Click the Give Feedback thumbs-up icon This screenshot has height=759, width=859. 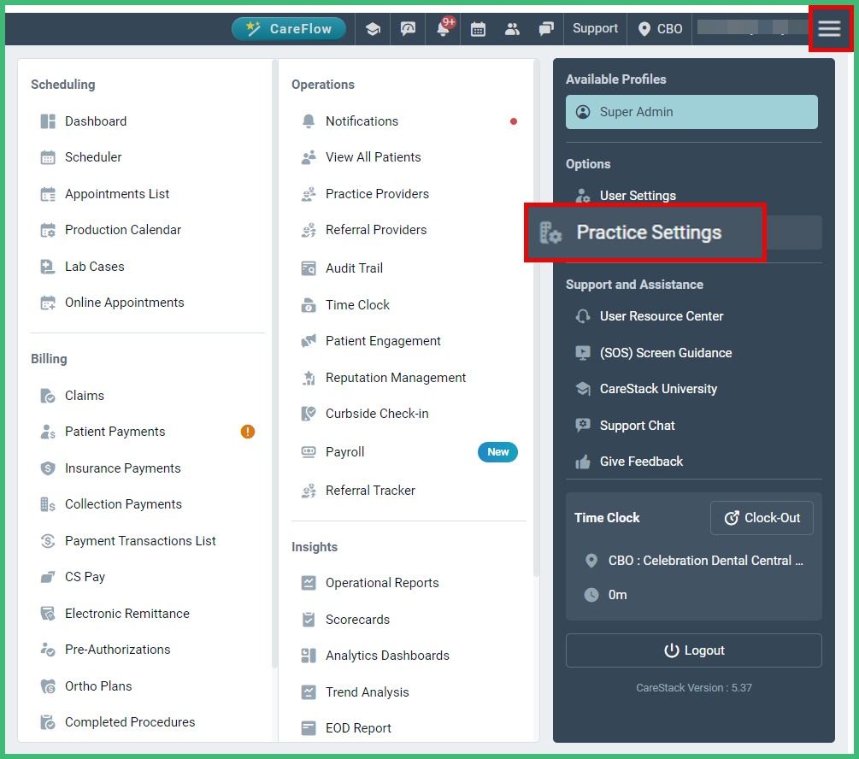(x=583, y=462)
